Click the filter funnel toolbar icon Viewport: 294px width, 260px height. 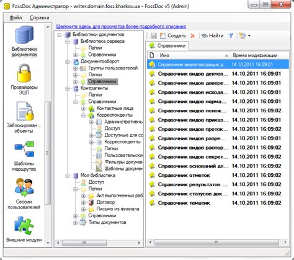(231, 36)
